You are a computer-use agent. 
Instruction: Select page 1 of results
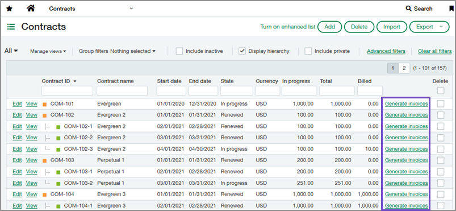[x=393, y=68]
